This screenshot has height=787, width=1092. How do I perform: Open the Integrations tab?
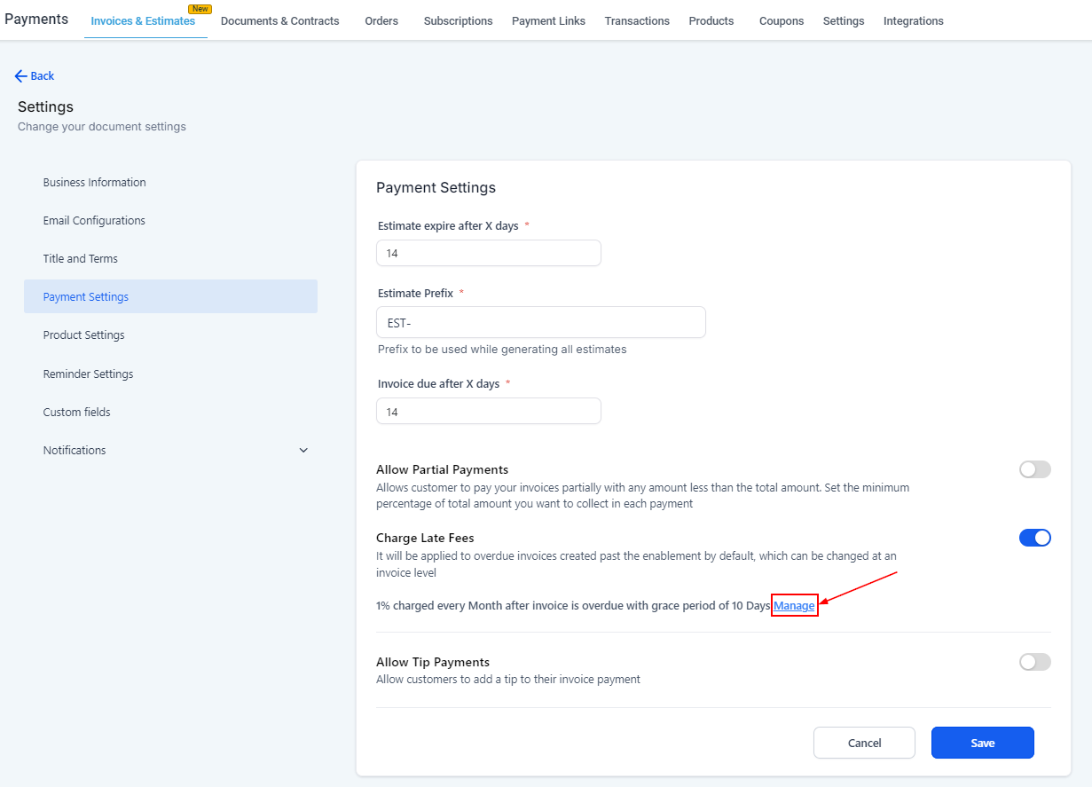coord(913,21)
